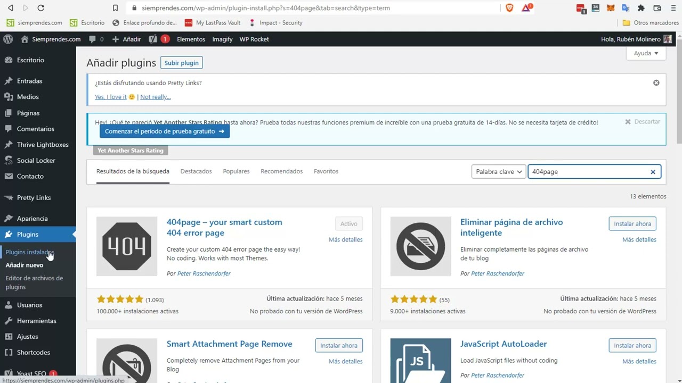This screenshot has height=383, width=682.
Task: Switch to Favoritos tab
Action: coord(326,171)
